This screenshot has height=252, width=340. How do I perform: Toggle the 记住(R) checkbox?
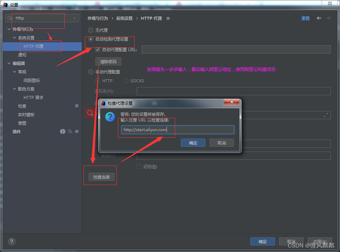click(139, 166)
